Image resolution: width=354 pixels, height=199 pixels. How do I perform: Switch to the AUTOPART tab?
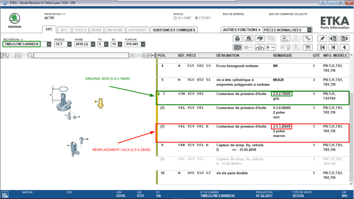138,30
